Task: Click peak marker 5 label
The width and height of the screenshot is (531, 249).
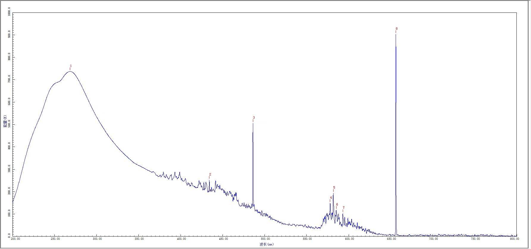Action: (x=334, y=188)
